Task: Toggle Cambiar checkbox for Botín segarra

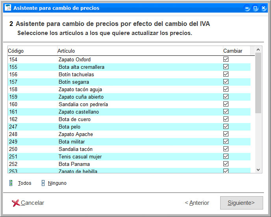Action: (226, 82)
